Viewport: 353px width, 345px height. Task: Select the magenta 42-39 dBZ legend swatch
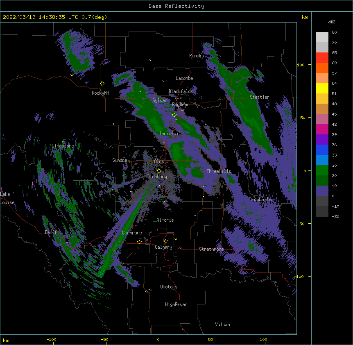click(322, 129)
